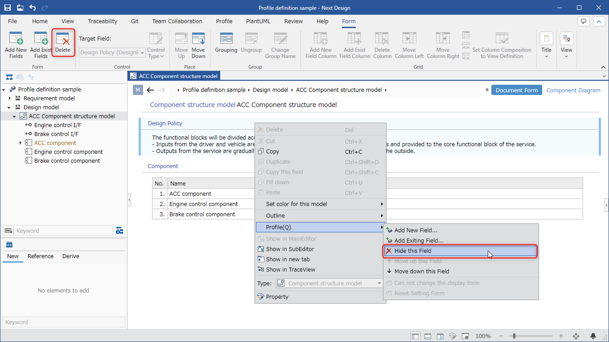This screenshot has width=609, height=342.
Task: Open the comment bubble icon top right
Action: (x=584, y=21)
